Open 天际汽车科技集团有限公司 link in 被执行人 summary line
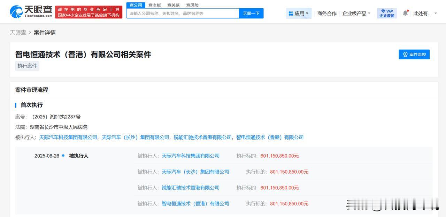 click(68, 137)
